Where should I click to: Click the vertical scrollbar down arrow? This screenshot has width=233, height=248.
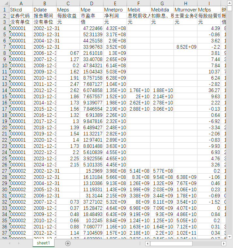click(x=229, y=237)
